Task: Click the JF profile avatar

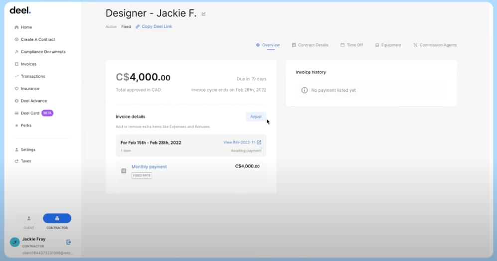Action: pos(14,242)
